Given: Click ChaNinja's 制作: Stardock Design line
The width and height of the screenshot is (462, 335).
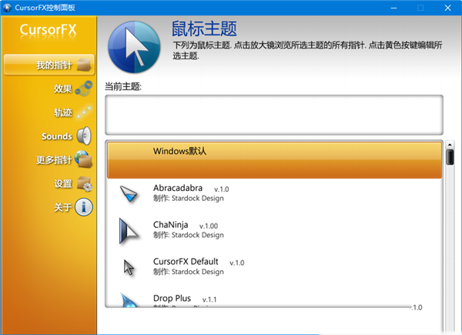Looking at the screenshot, I should coord(189,235).
